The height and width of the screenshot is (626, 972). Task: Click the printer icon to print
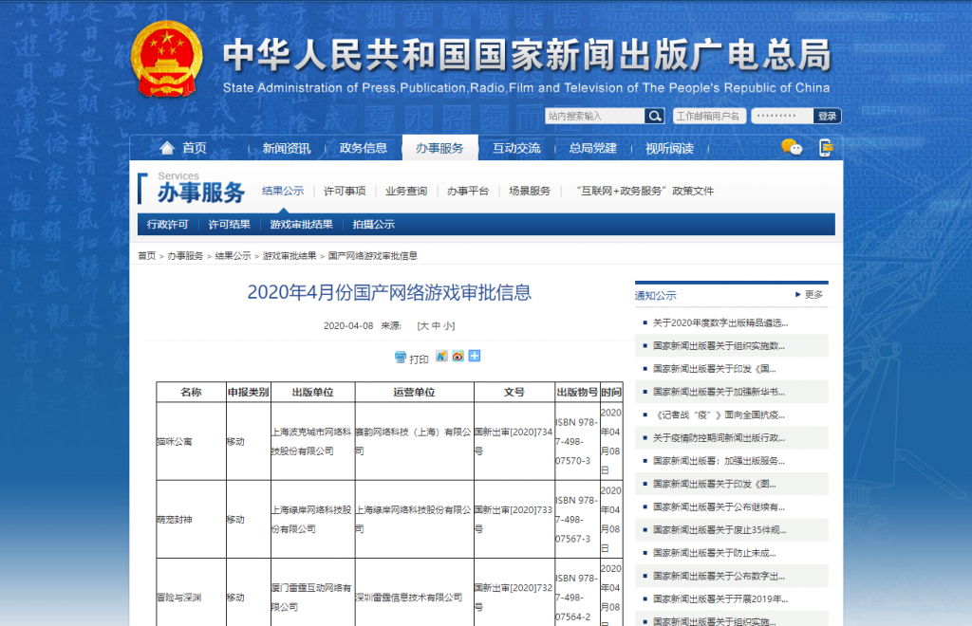[x=401, y=358]
